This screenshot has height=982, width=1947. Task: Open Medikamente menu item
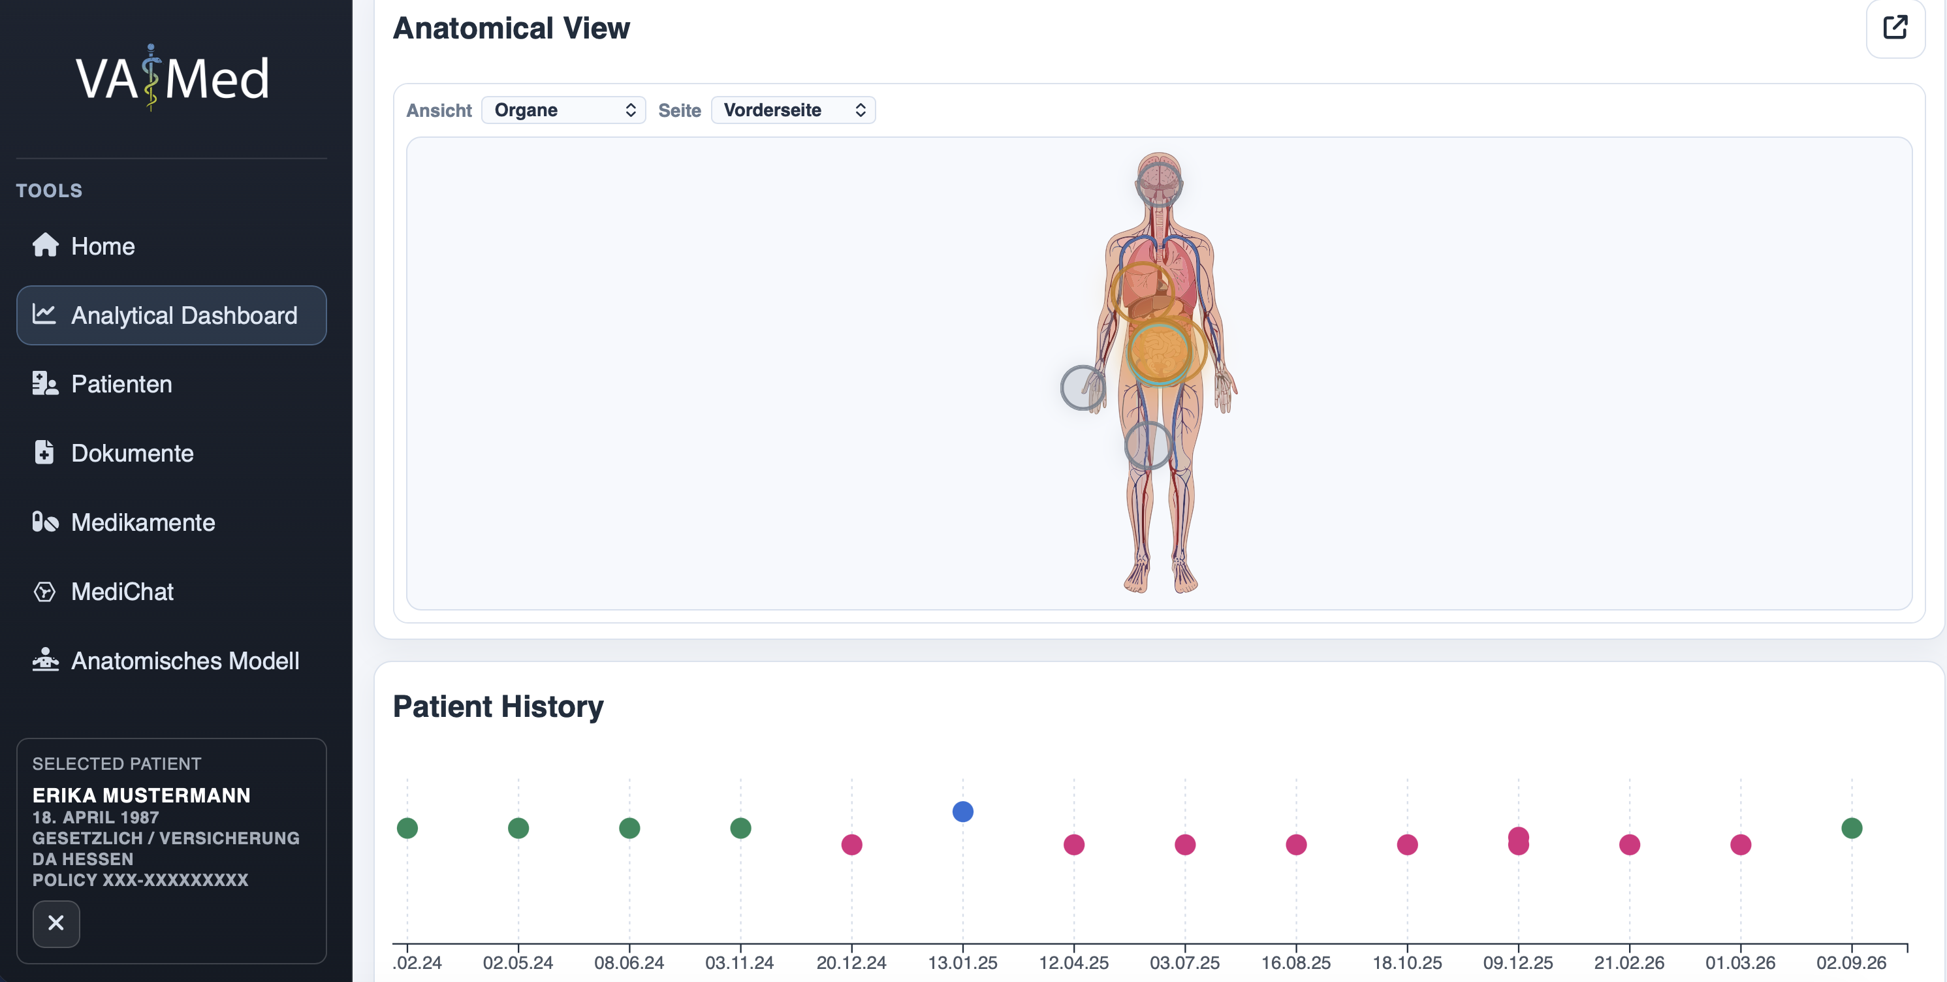[172, 522]
